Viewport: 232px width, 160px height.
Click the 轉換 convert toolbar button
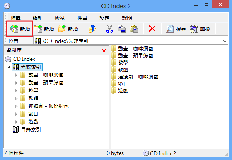(x=200, y=29)
